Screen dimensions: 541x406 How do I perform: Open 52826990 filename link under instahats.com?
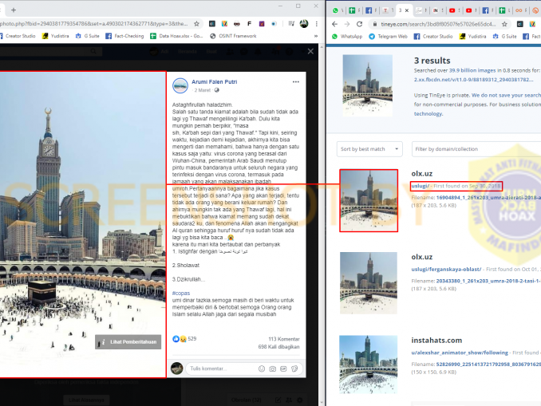(x=488, y=365)
